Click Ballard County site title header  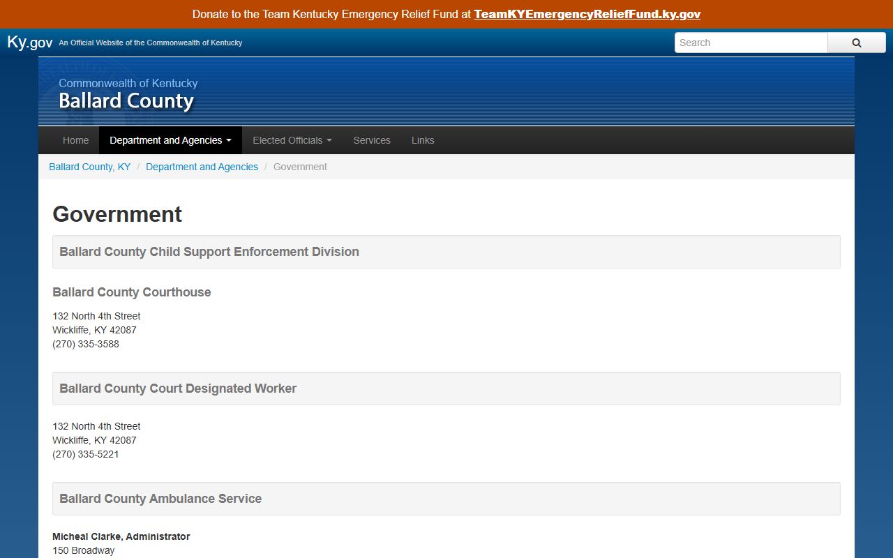click(126, 101)
